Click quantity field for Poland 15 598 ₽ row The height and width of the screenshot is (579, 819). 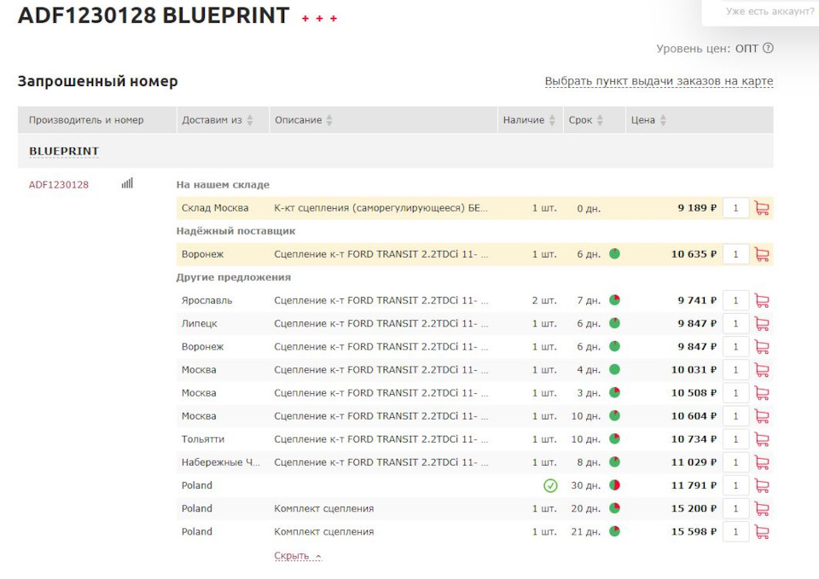coord(735,532)
